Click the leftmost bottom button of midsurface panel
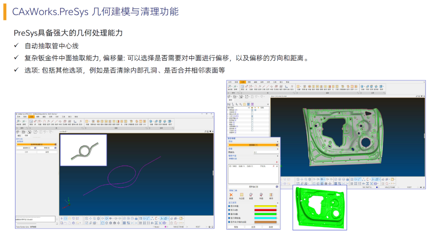Viewport: 430px width, 231px height. (236, 227)
